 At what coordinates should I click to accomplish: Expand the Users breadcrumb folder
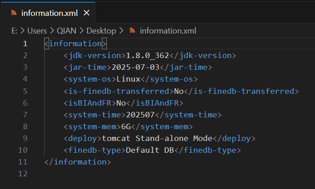pos(37,31)
